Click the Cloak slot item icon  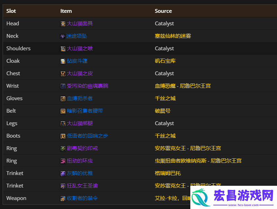coord(63,61)
